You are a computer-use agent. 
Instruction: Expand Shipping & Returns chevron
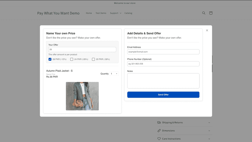pos(209,122)
